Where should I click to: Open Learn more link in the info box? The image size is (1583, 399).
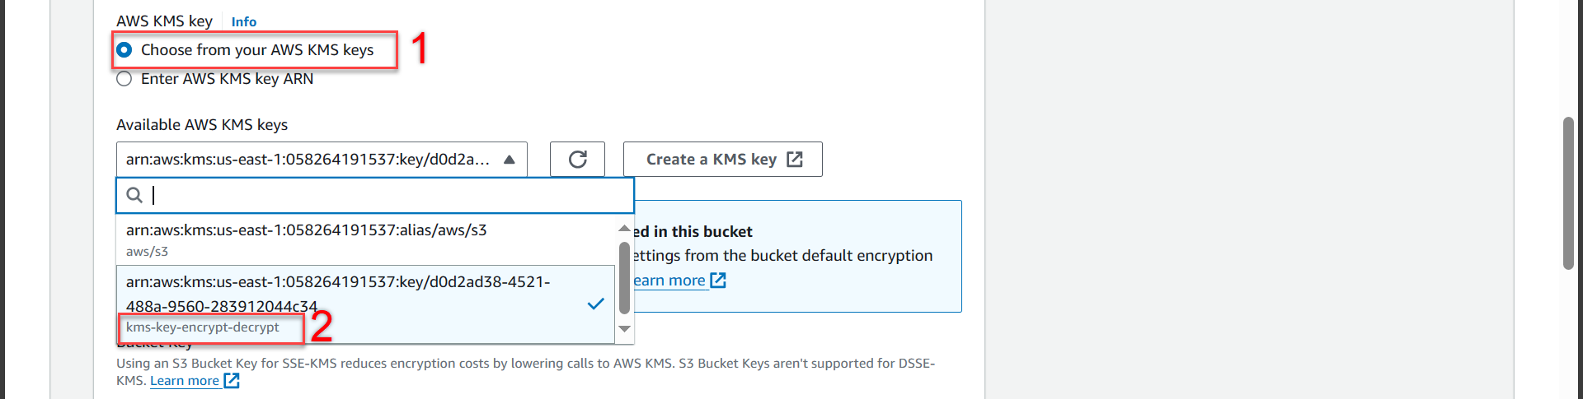[669, 281]
